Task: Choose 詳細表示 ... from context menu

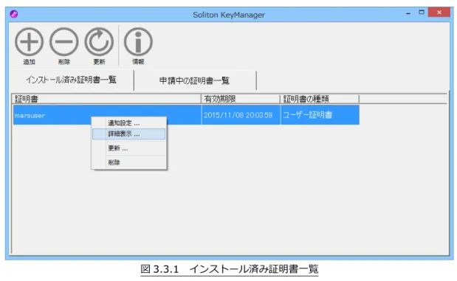Action: pyautogui.click(x=129, y=134)
